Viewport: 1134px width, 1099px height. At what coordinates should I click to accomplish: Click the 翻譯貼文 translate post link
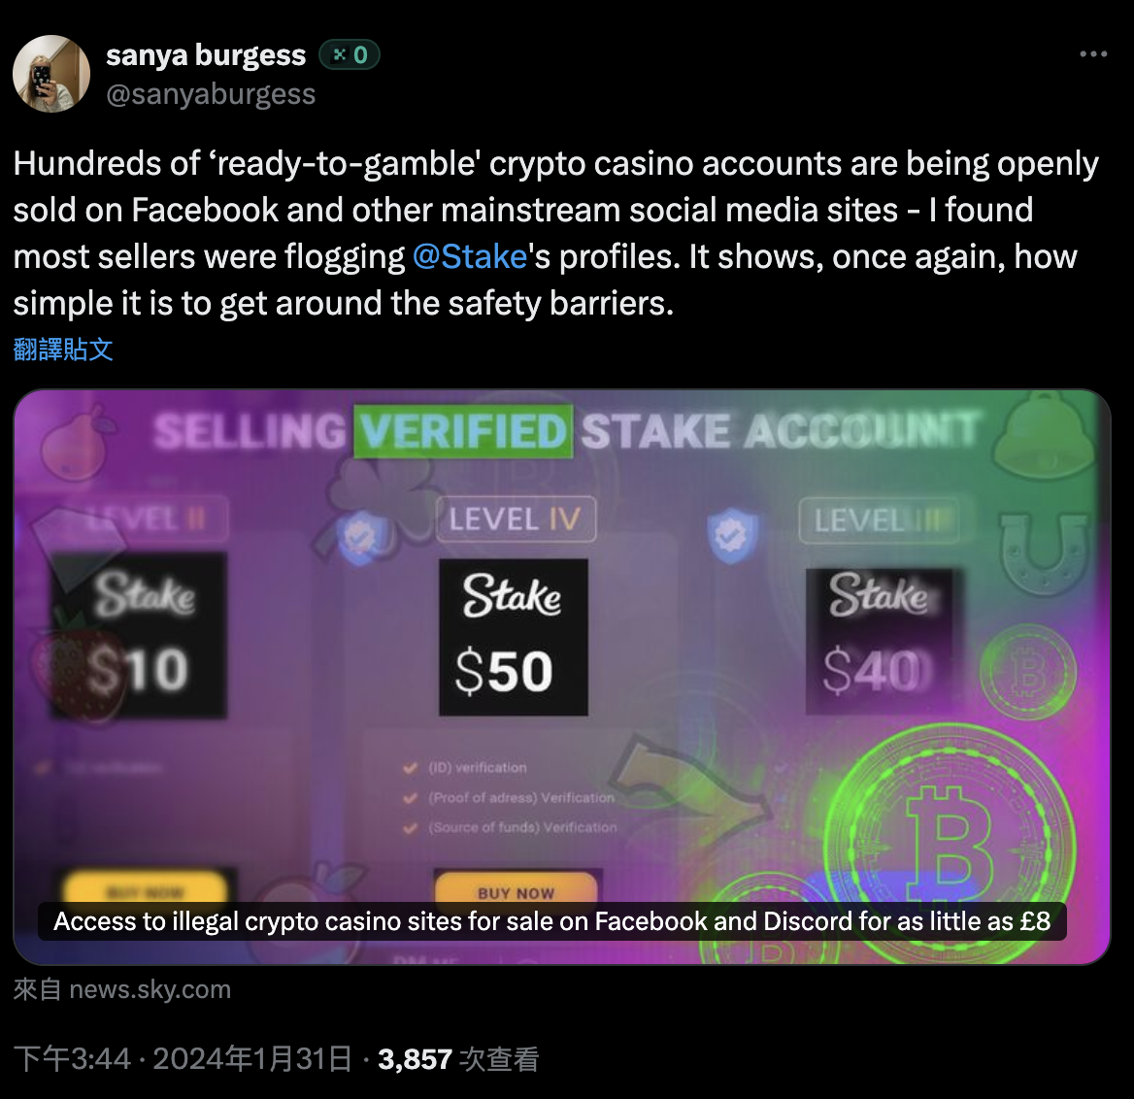click(x=63, y=350)
